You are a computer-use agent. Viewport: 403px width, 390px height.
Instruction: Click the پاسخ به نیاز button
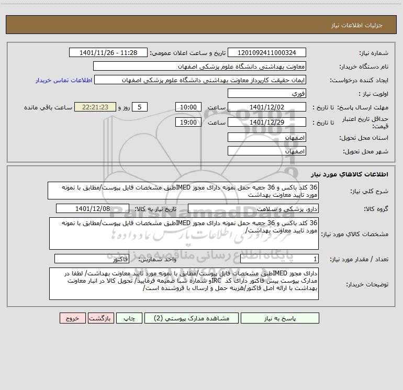[x=279, y=318]
